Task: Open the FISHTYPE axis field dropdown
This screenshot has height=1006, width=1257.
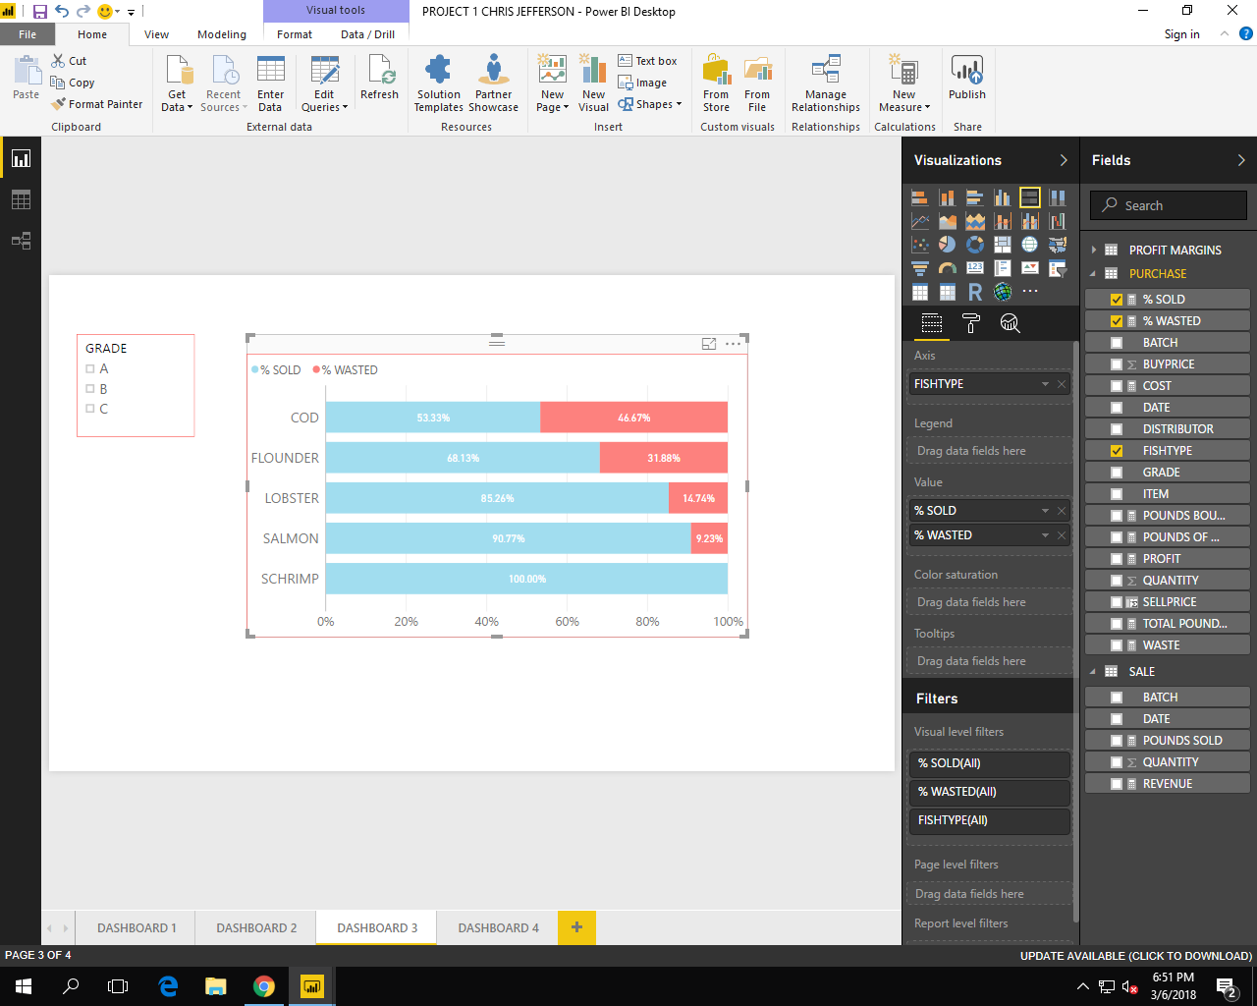Action: pyautogui.click(x=1045, y=384)
